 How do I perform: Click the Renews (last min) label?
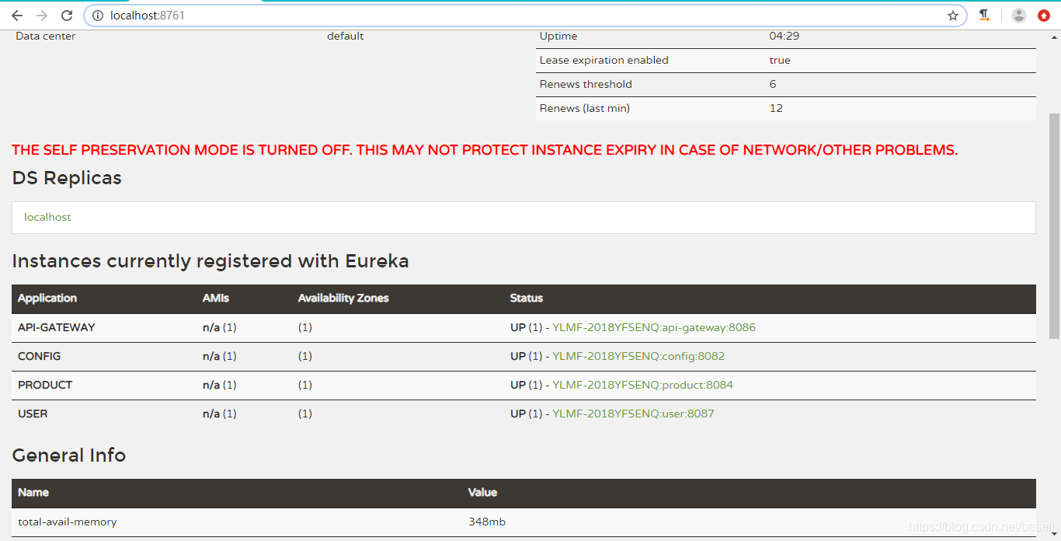585,108
